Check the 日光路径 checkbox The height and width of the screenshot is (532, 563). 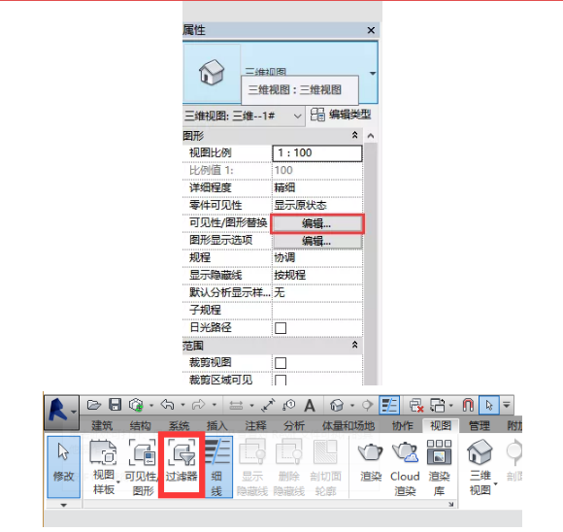pos(281,327)
